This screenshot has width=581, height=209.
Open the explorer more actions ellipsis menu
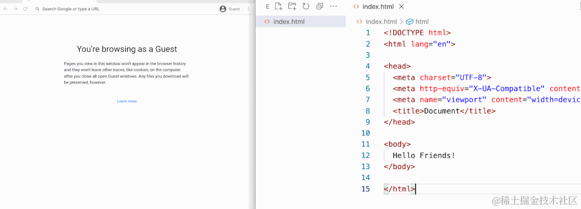334,6
